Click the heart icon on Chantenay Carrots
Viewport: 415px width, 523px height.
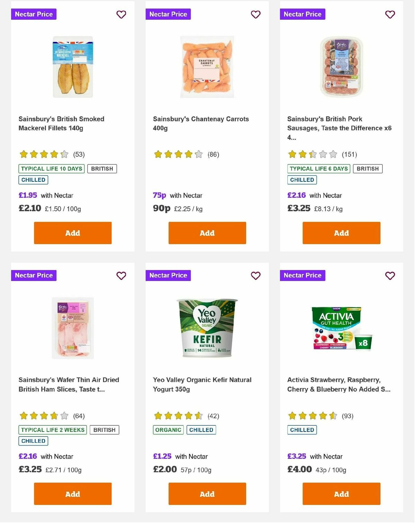[256, 15]
